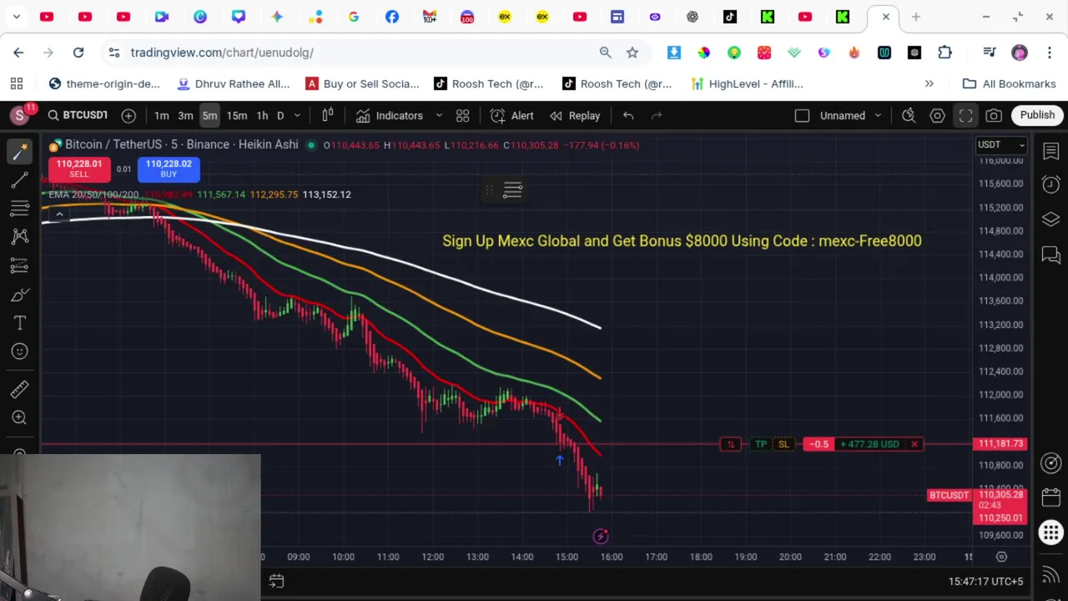
Task: Open chart settings hexagon in top toolbar
Action: click(x=937, y=115)
